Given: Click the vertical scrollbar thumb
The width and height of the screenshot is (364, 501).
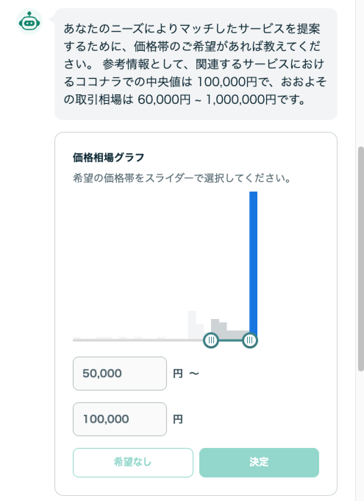Looking at the screenshot, I should [361, 258].
